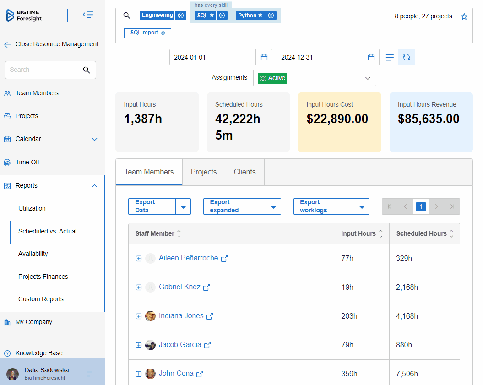Click the user menu icon beside Dalia Sadowska
The height and width of the screenshot is (385, 483).
click(x=90, y=374)
